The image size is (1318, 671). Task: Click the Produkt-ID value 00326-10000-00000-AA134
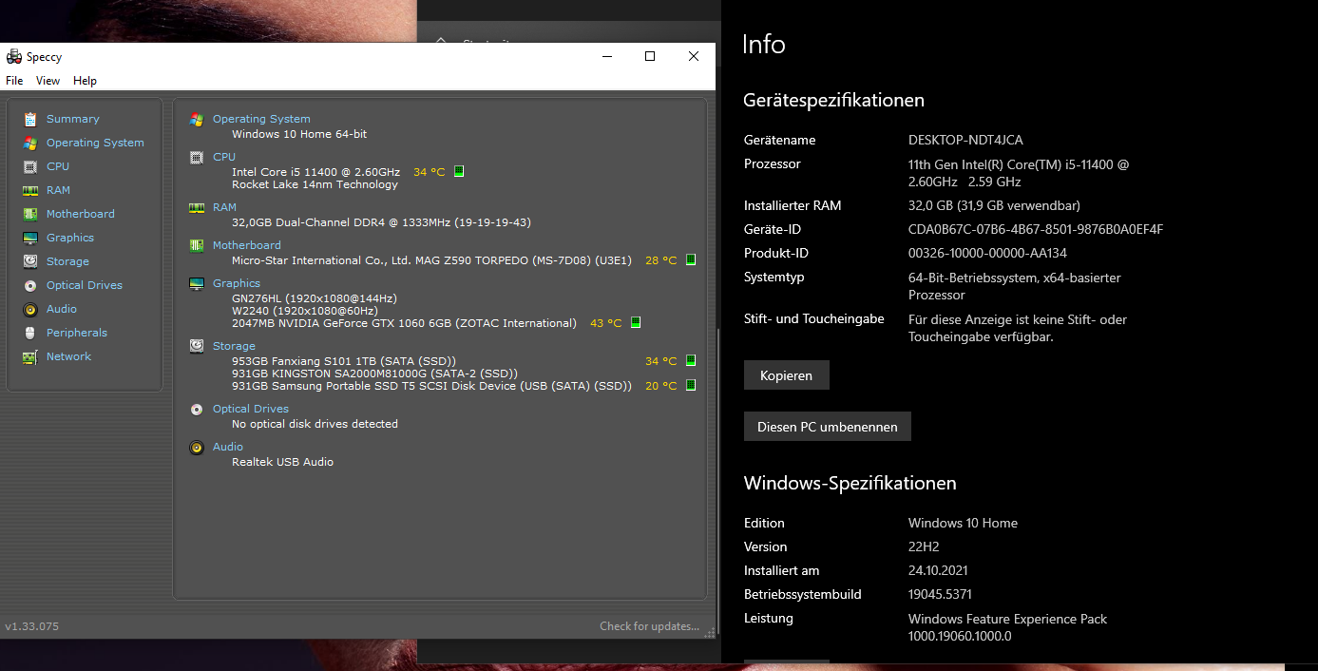coord(987,253)
